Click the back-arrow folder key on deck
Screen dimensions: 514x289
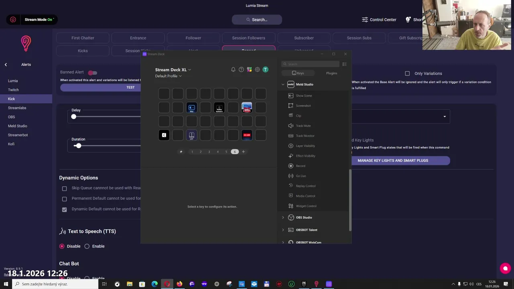point(164,135)
